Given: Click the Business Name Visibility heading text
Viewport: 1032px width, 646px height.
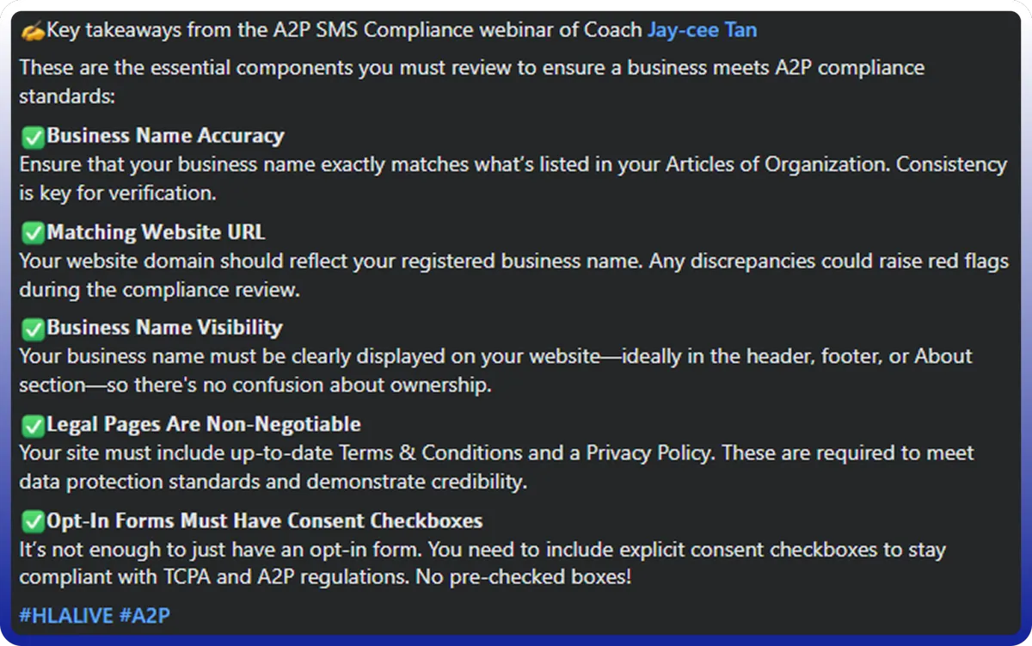Looking at the screenshot, I should click(x=164, y=328).
